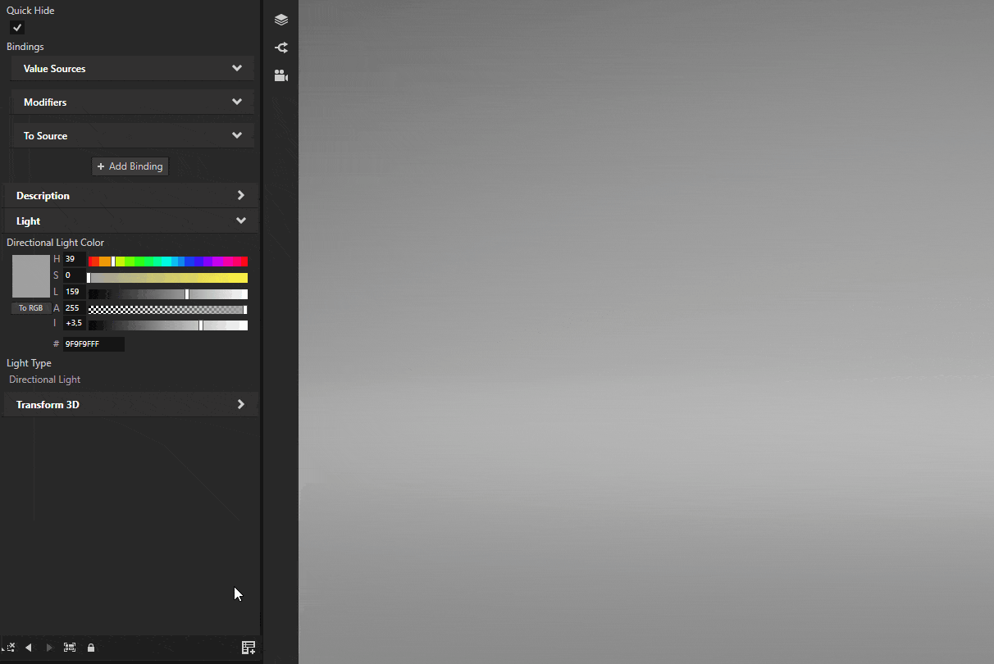The height and width of the screenshot is (664, 994).
Task: Select the shuffle/connections sidebar icon
Action: pos(280,47)
